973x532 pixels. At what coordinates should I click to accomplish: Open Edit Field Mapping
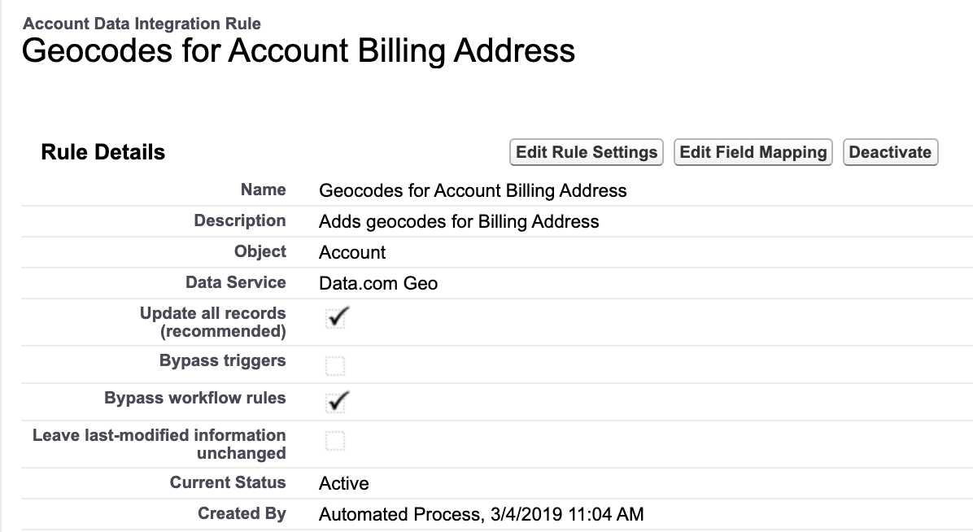tap(753, 152)
